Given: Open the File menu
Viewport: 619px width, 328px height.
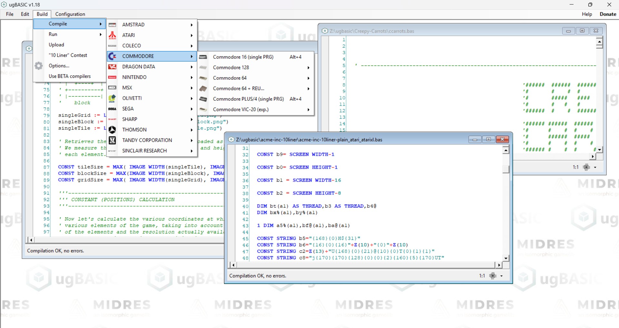Looking at the screenshot, I should pos(10,14).
